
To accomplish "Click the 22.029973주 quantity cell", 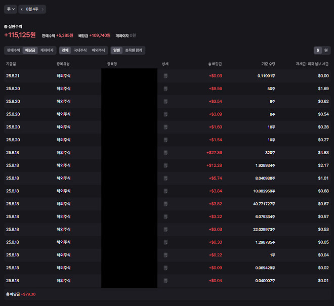I will tap(264, 229).
